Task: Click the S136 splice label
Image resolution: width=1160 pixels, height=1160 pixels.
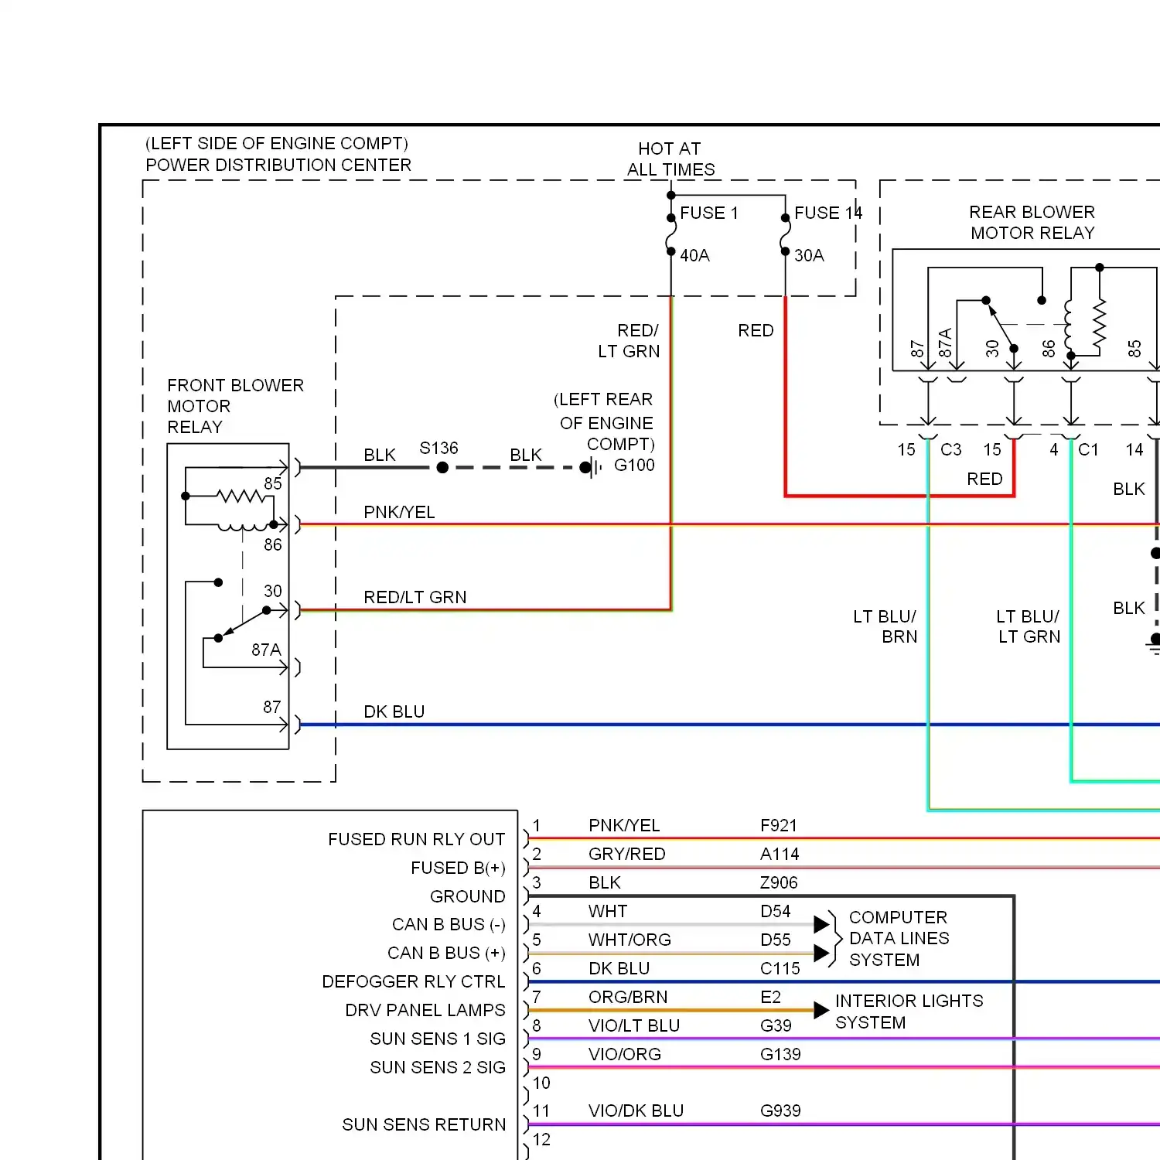Action: pyautogui.click(x=438, y=449)
